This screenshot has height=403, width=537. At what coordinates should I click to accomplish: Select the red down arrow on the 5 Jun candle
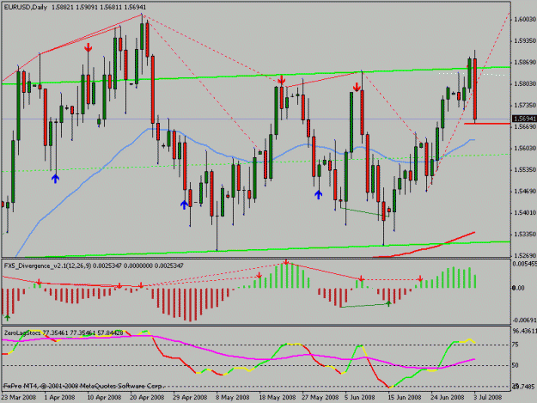pos(357,88)
